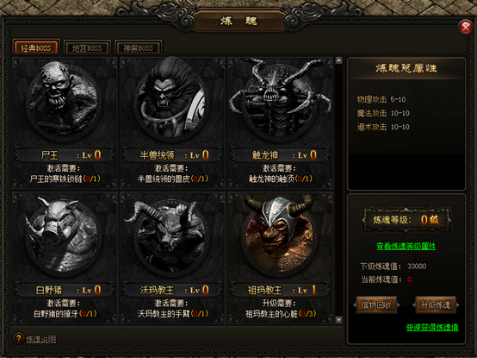Select the 白野猪 boss portrait
477x358 pixels.
(x=64, y=235)
